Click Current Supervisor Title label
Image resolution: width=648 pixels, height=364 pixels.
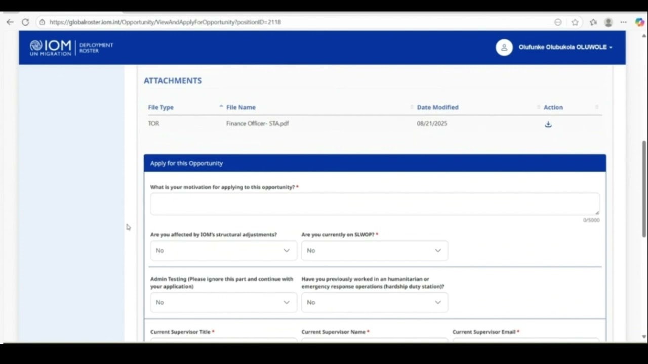point(182,332)
